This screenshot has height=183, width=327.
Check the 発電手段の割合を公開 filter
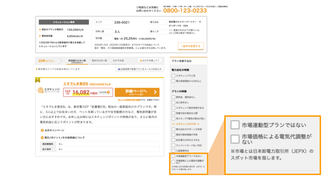[x=173, y=113]
